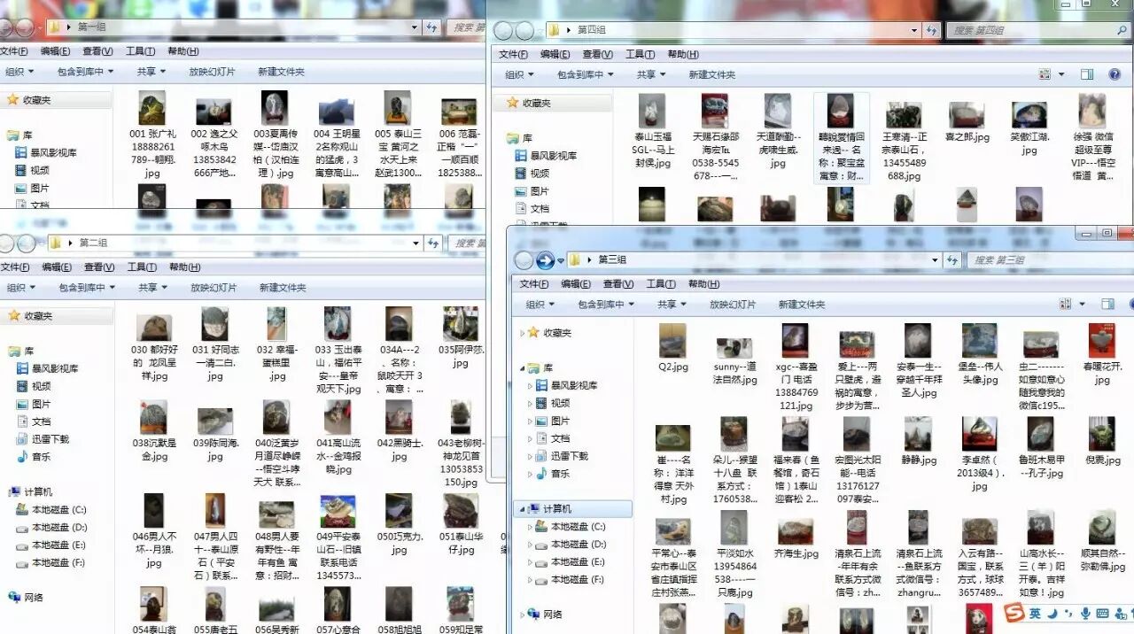The height and width of the screenshot is (634, 1134).
Task: Open 文件(F) menu in 第三组 window
Action: 534,284
